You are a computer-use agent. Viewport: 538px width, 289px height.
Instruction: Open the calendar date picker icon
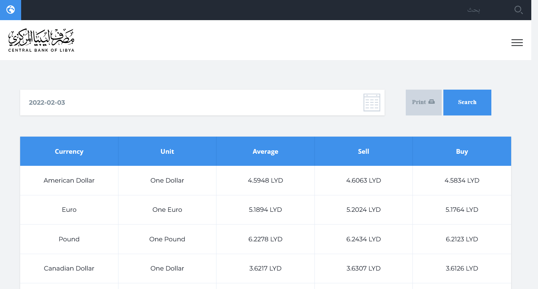pos(372,102)
